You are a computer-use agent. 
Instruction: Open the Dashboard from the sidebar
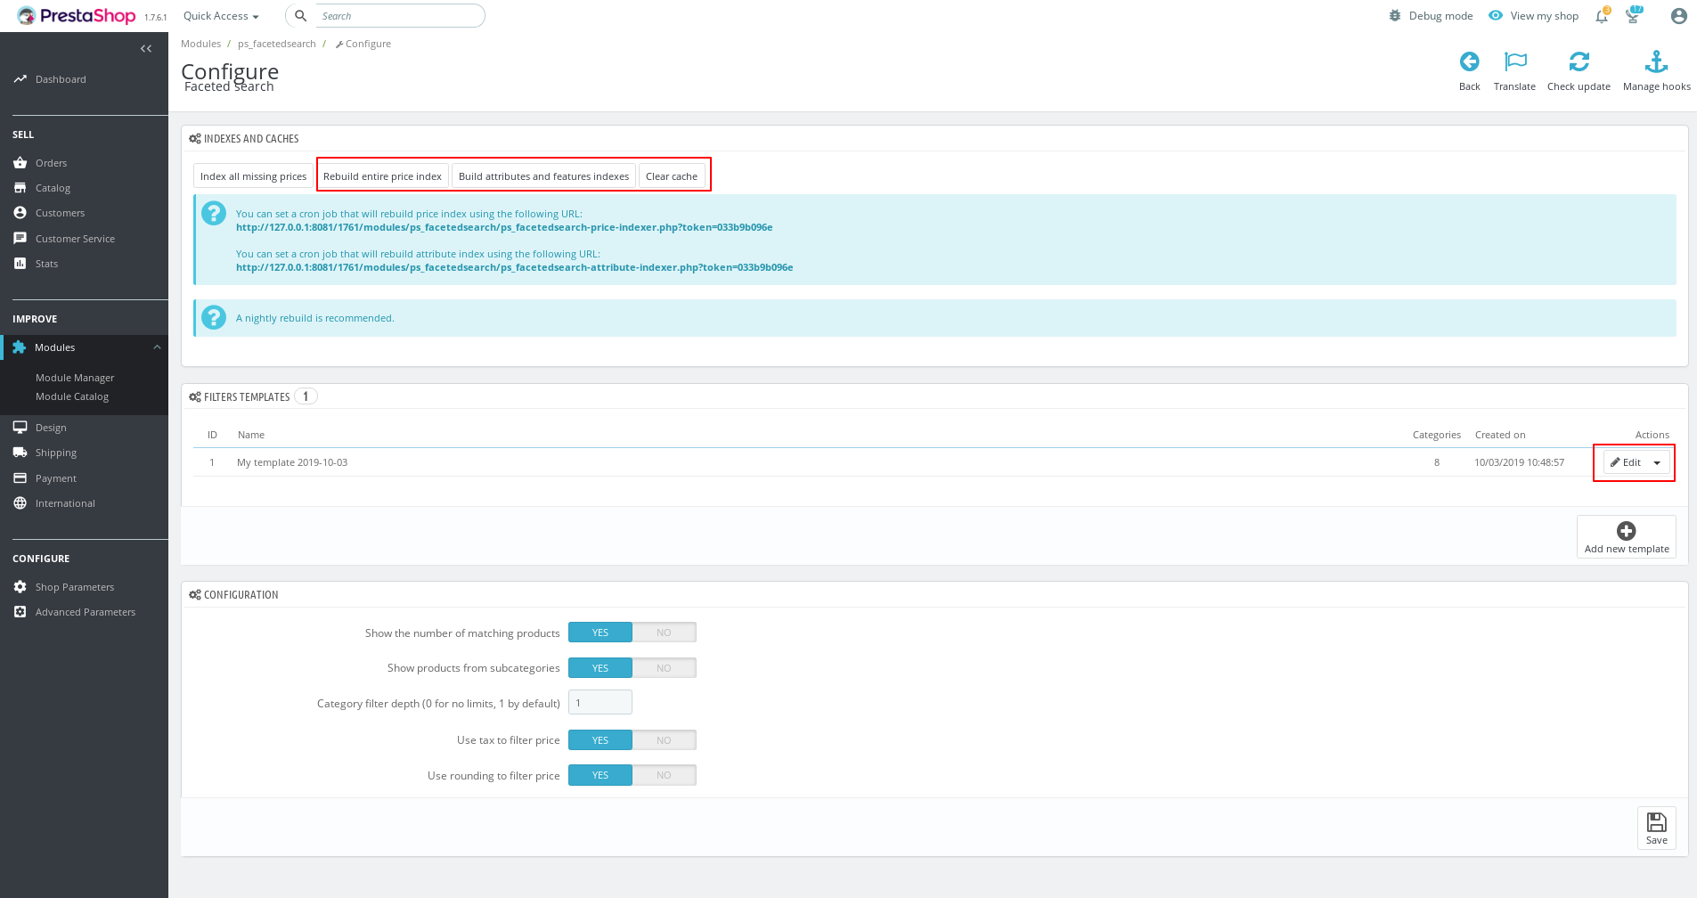click(x=60, y=78)
